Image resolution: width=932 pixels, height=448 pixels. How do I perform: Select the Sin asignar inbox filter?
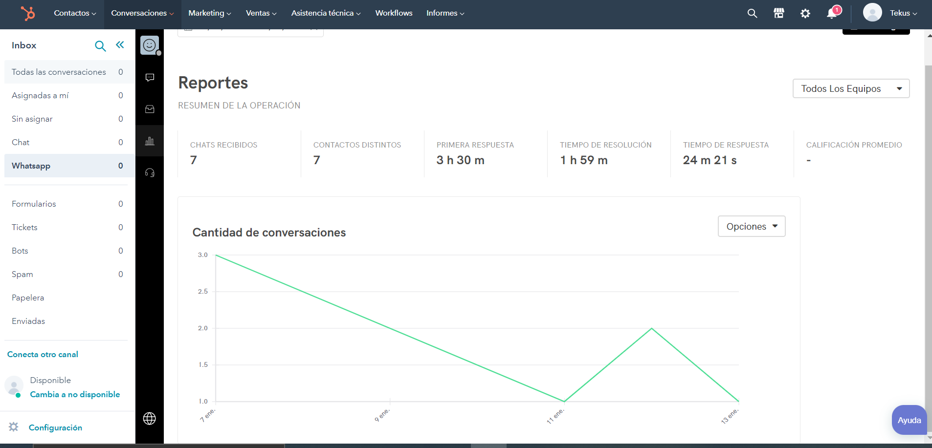tap(32, 119)
